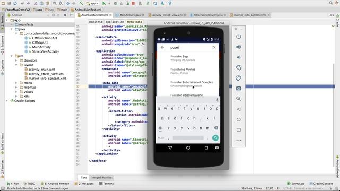
Task: Open the Event Log
Action: tap(295, 184)
